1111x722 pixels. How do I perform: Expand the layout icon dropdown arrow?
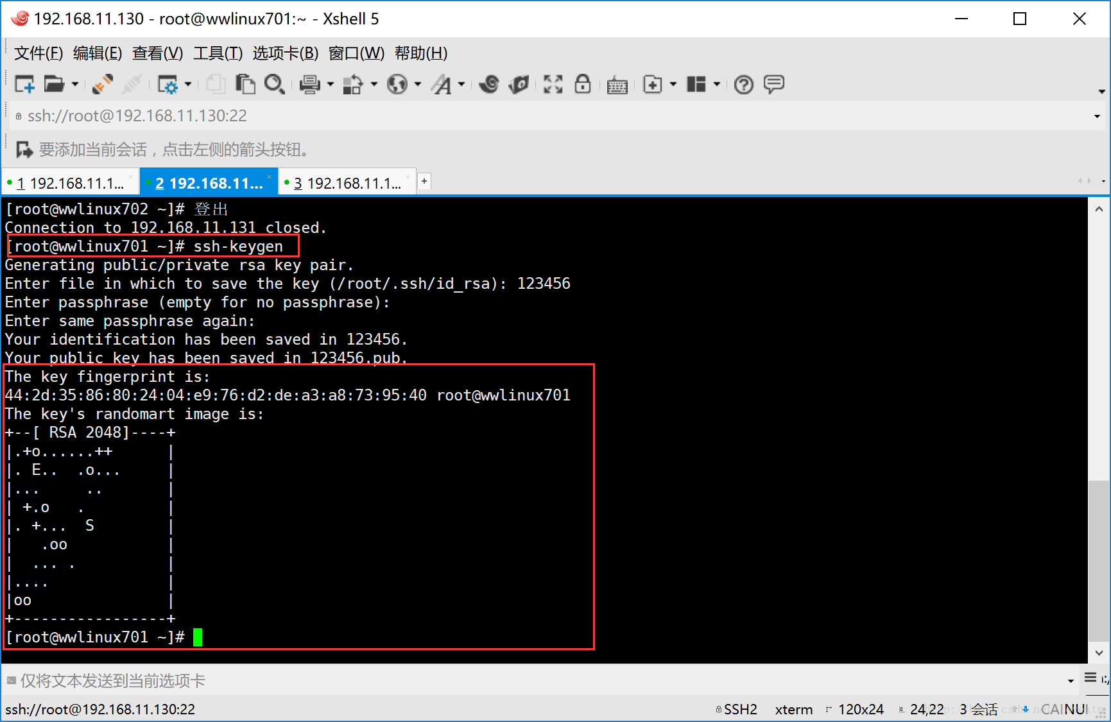[x=717, y=84]
